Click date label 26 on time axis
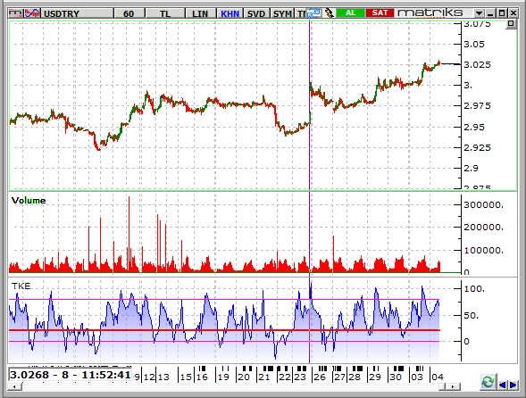This screenshot has width=526, height=398. 320,377
